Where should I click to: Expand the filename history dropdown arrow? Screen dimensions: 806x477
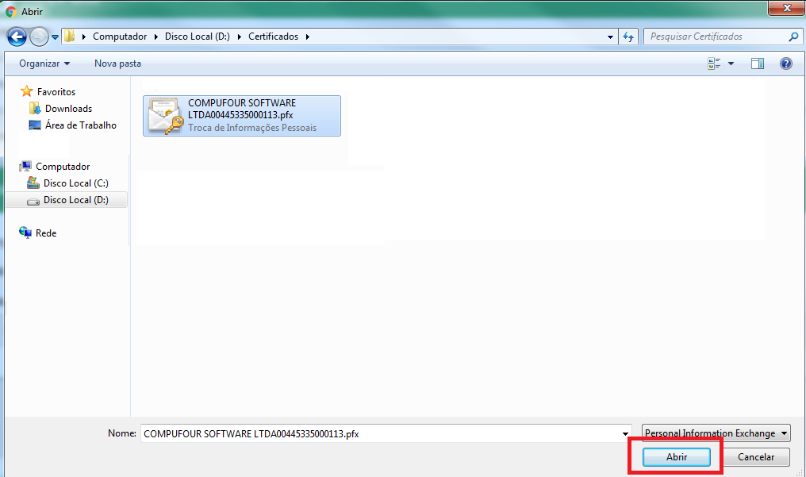tap(627, 433)
